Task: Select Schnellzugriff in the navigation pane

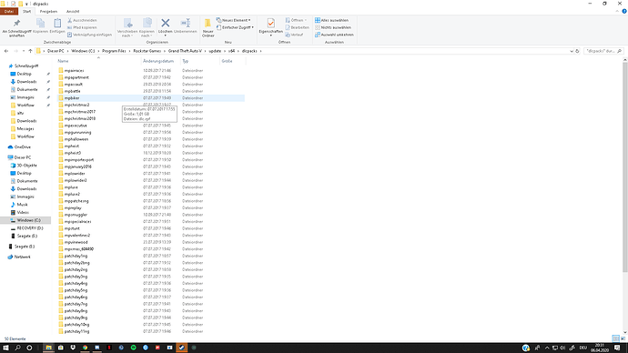Action: [26, 66]
